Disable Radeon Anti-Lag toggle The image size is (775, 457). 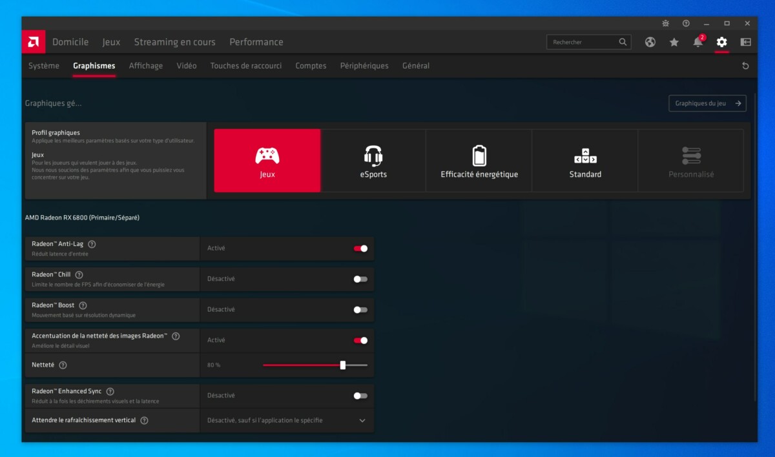[360, 249]
